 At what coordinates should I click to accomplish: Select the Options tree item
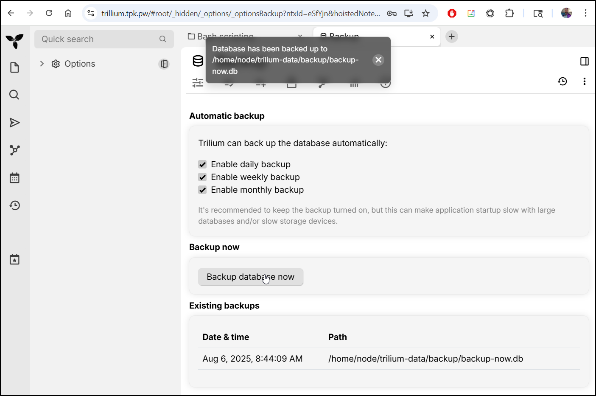[x=80, y=64]
